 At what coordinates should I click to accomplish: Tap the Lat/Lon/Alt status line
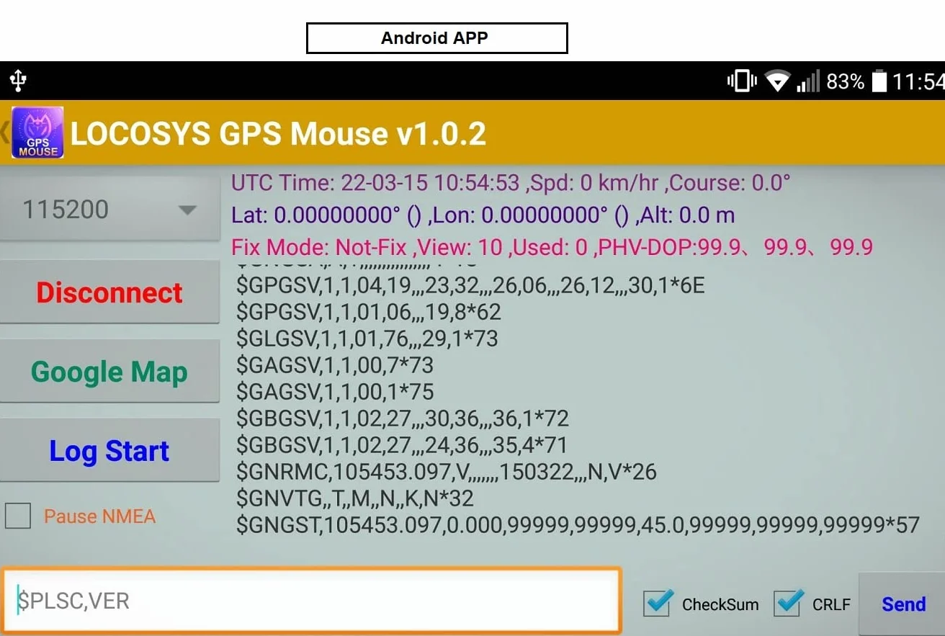[483, 215]
